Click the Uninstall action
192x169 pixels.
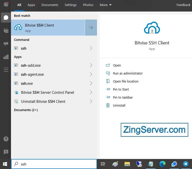(119, 105)
